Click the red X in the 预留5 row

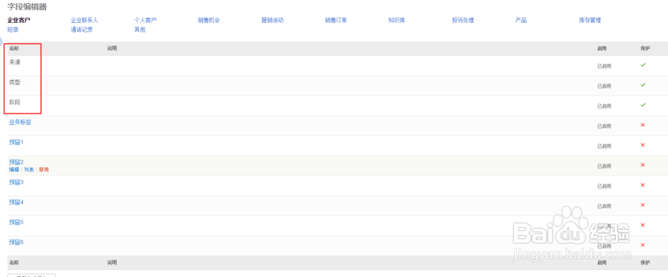point(643,225)
